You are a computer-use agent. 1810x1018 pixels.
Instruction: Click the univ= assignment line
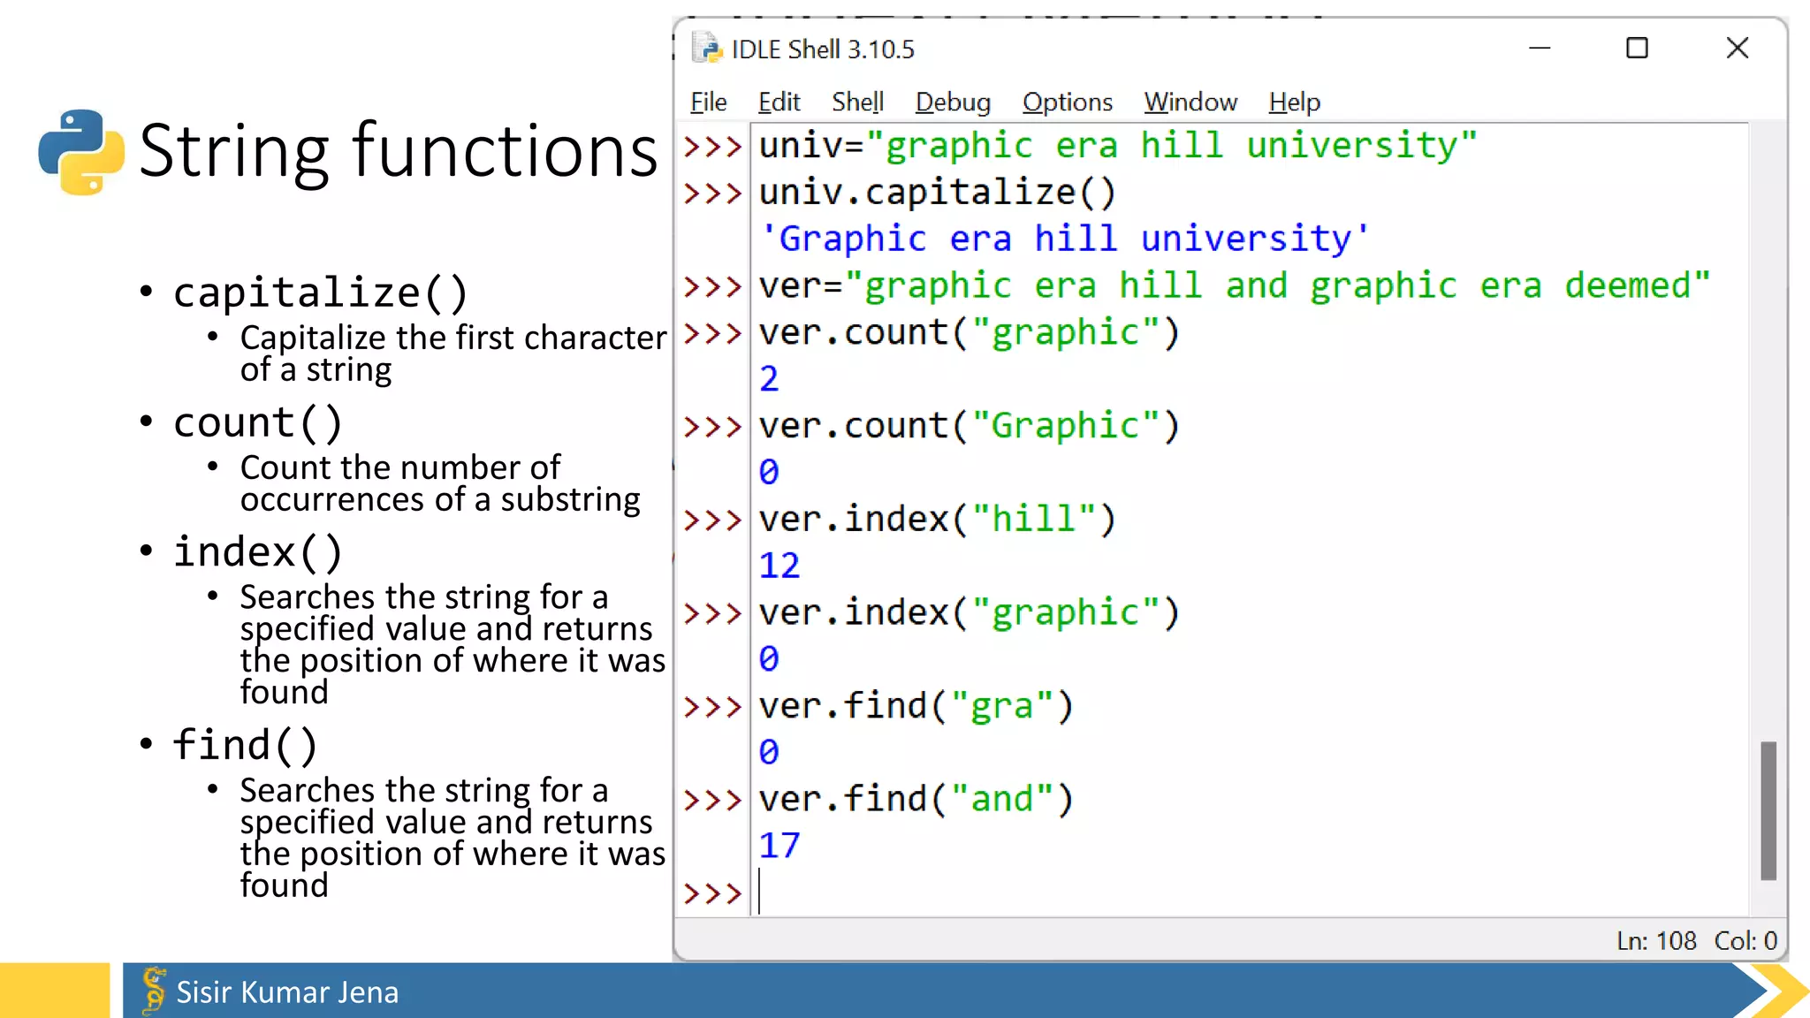tap(1117, 145)
